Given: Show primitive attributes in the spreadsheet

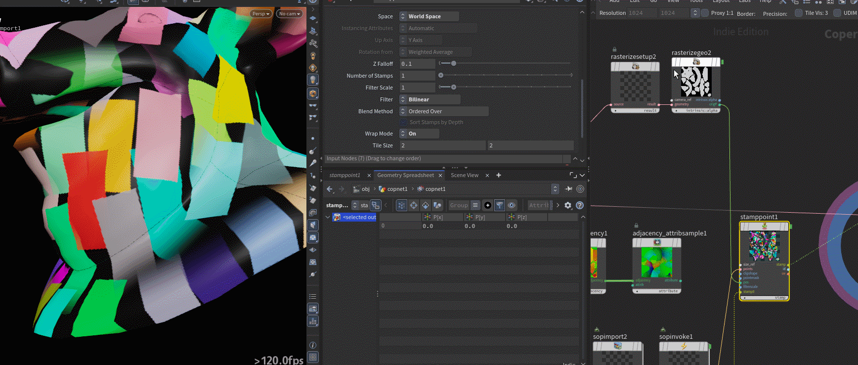Looking at the screenshot, I should (426, 205).
